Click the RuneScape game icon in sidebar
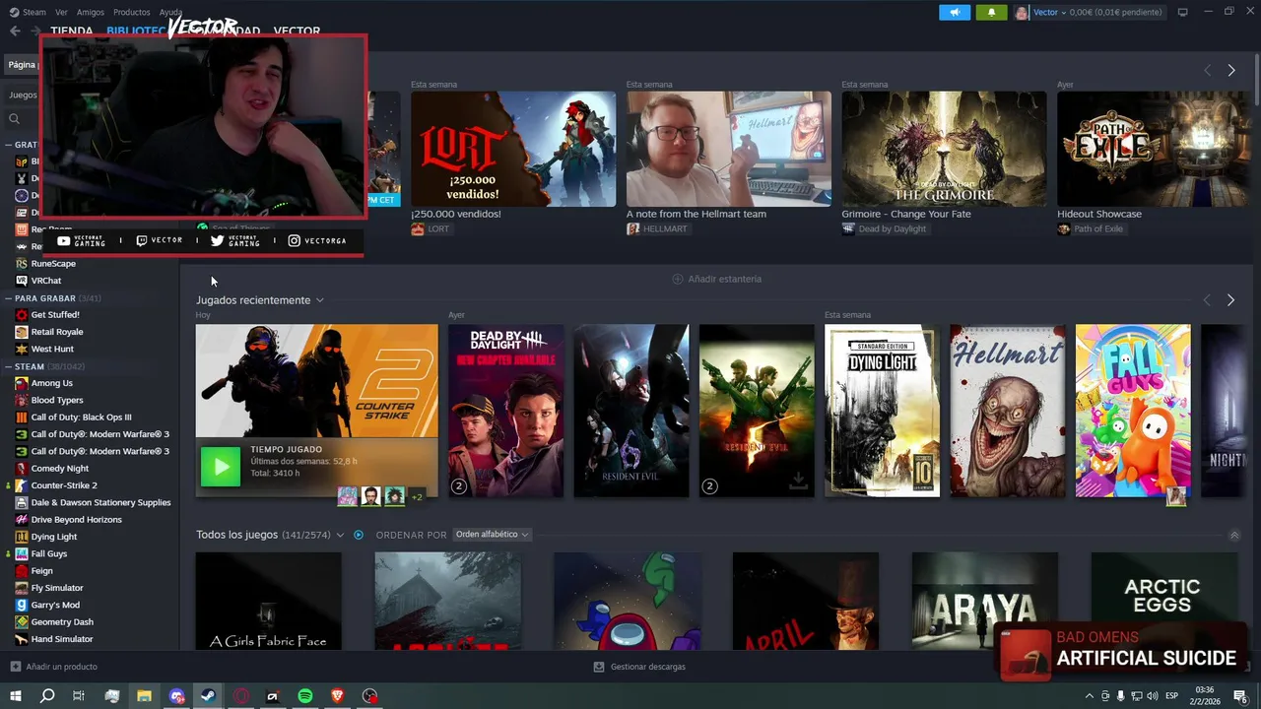This screenshot has height=709, width=1261. [22, 264]
